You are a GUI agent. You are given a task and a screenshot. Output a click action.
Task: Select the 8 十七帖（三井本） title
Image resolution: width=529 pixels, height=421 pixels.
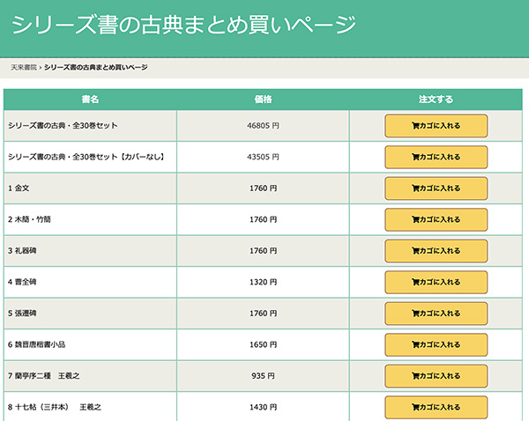tap(39, 407)
